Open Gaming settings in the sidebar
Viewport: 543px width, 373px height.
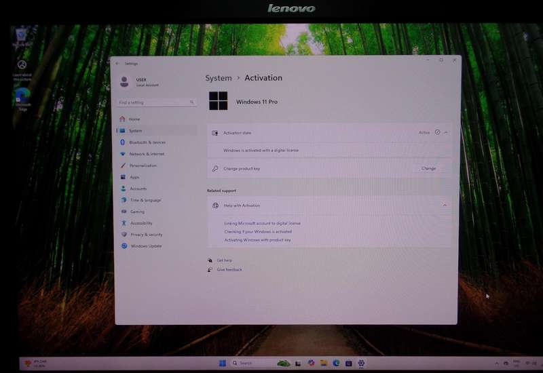[x=157, y=212]
